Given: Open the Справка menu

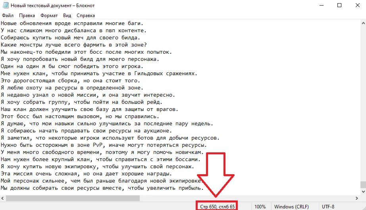Looking at the screenshot, I should [x=86, y=16].
